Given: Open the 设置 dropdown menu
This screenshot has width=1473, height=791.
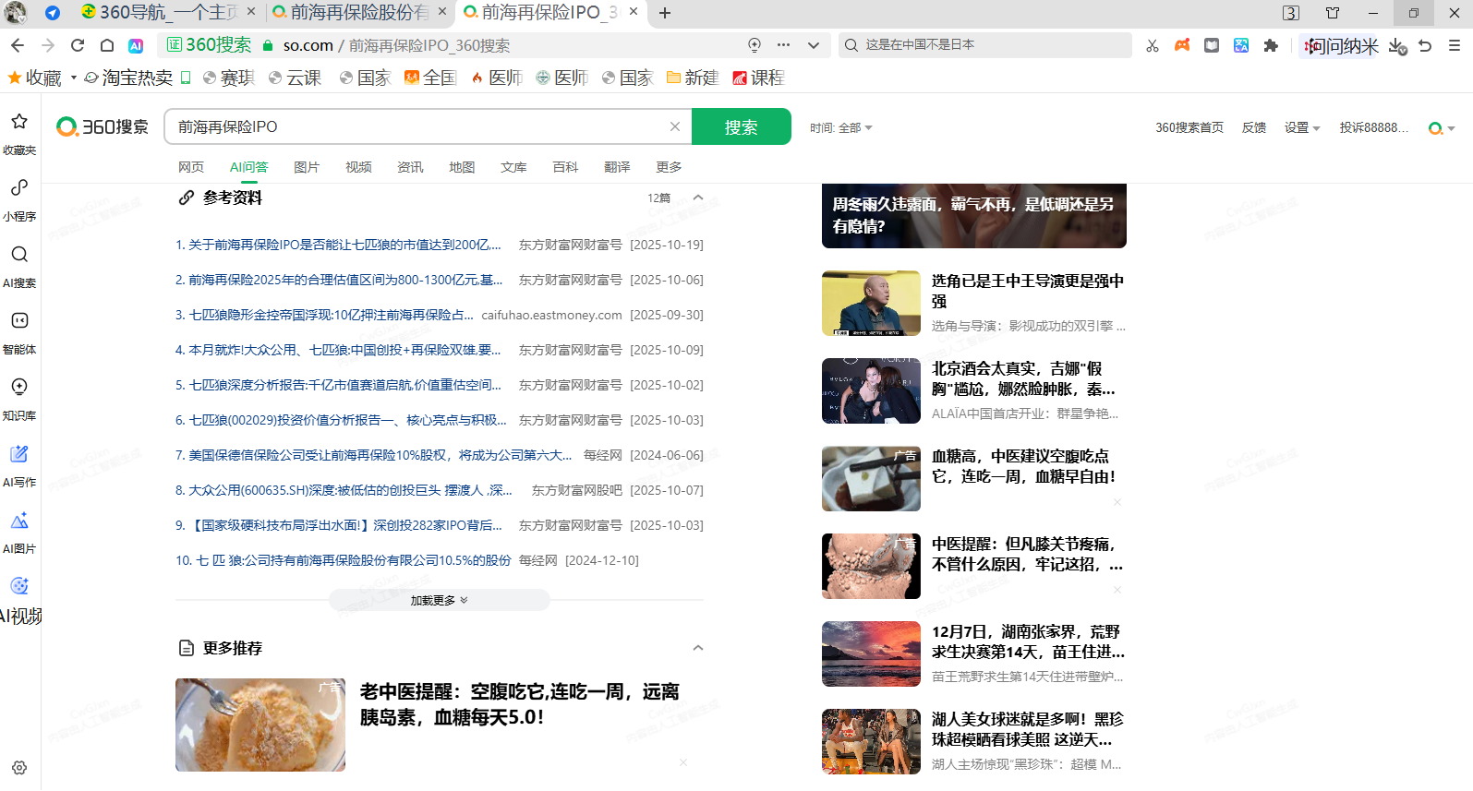Looking at the screenshot, I should click(1302, 128).
